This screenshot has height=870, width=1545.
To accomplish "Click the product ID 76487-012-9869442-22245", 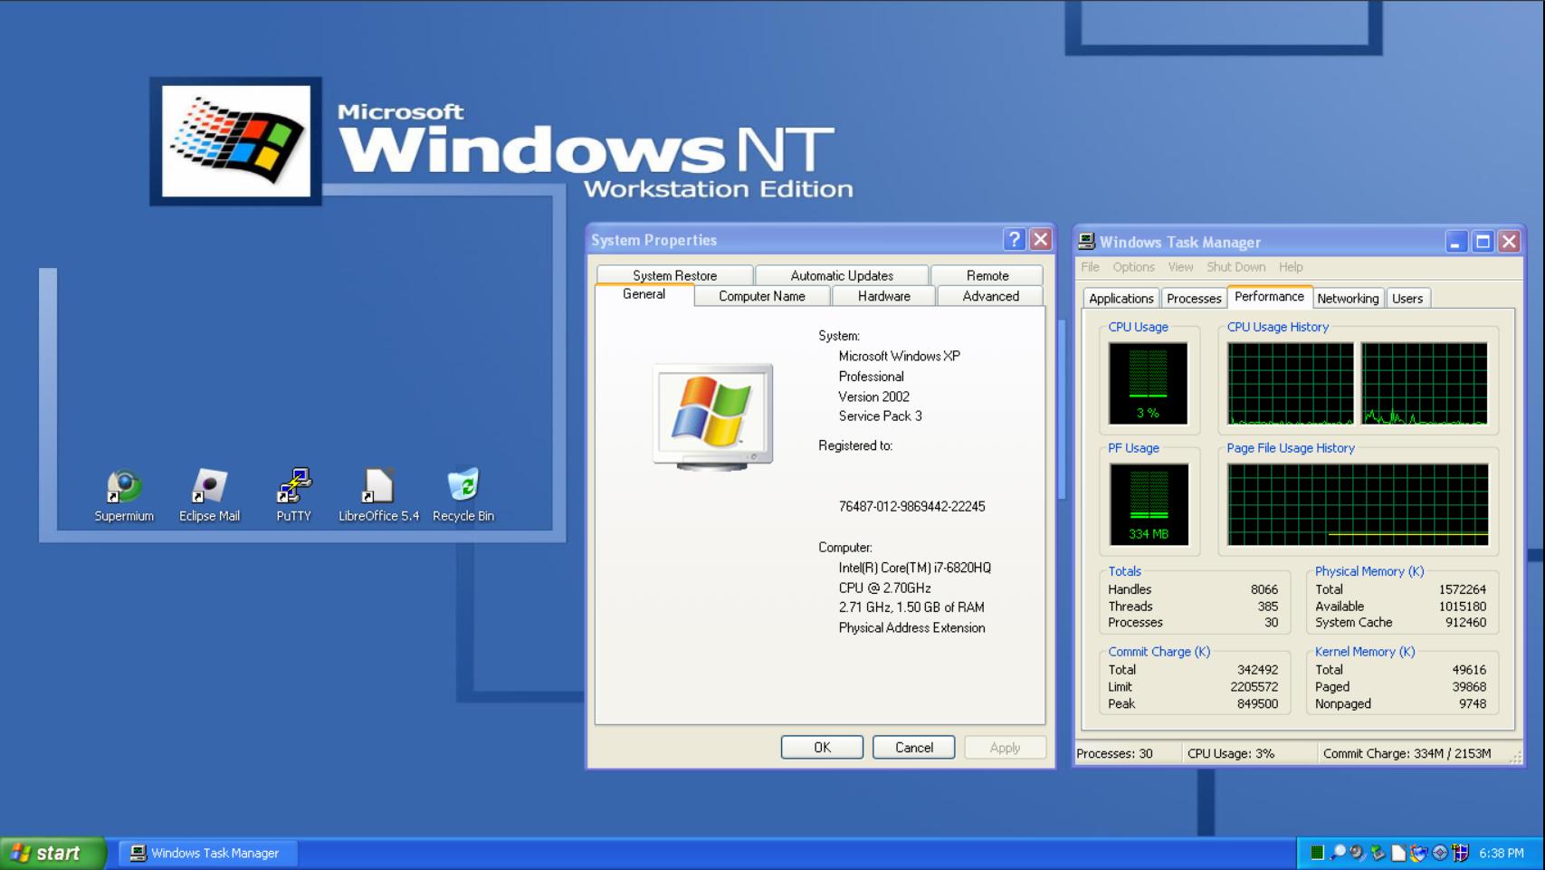I will click(911, 506).
